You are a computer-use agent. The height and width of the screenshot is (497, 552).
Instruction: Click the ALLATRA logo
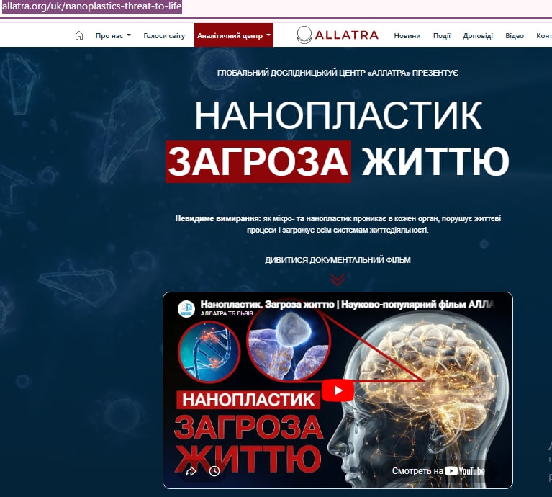pos(338,35)
